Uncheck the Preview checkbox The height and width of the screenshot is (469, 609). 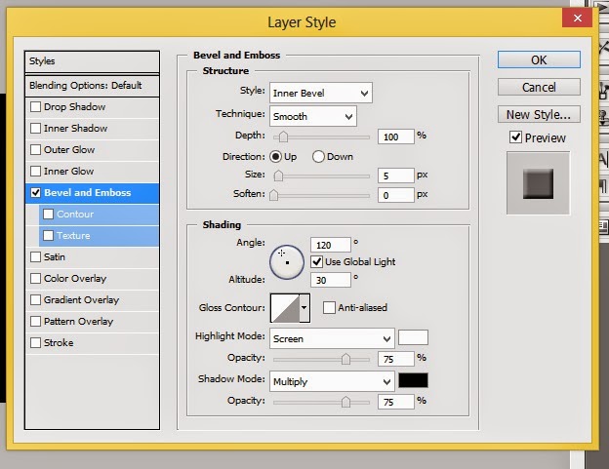point(515,137)
